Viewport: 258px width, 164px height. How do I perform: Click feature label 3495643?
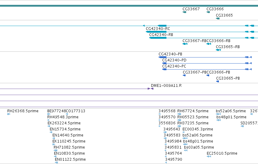tap(172, 130)
